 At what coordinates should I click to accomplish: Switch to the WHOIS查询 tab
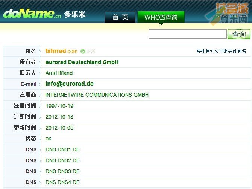[x=161, y=17]
